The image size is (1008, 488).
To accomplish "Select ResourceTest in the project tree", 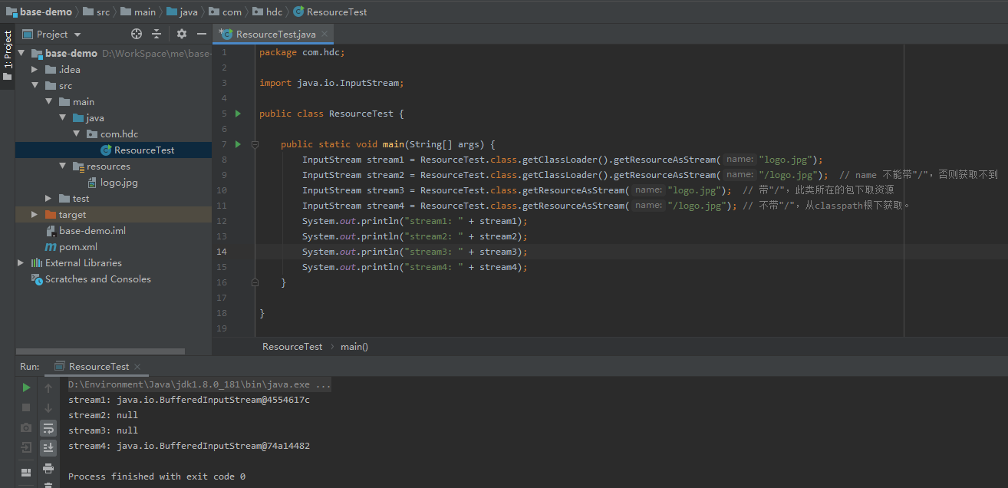I will (x=114, y=150).
